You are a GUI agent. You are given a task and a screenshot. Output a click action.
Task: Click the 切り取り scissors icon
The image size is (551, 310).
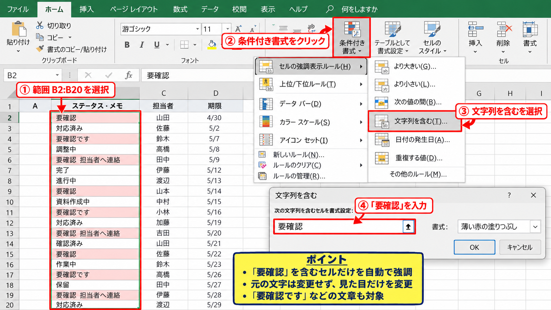[x=40, y=25]
